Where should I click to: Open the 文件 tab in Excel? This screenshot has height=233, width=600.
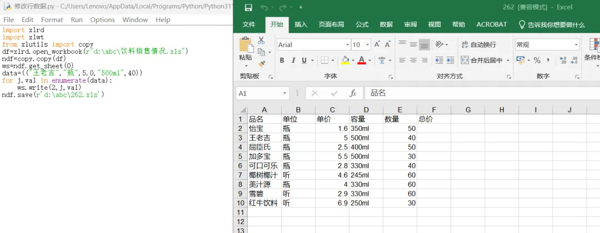(249, 24)
